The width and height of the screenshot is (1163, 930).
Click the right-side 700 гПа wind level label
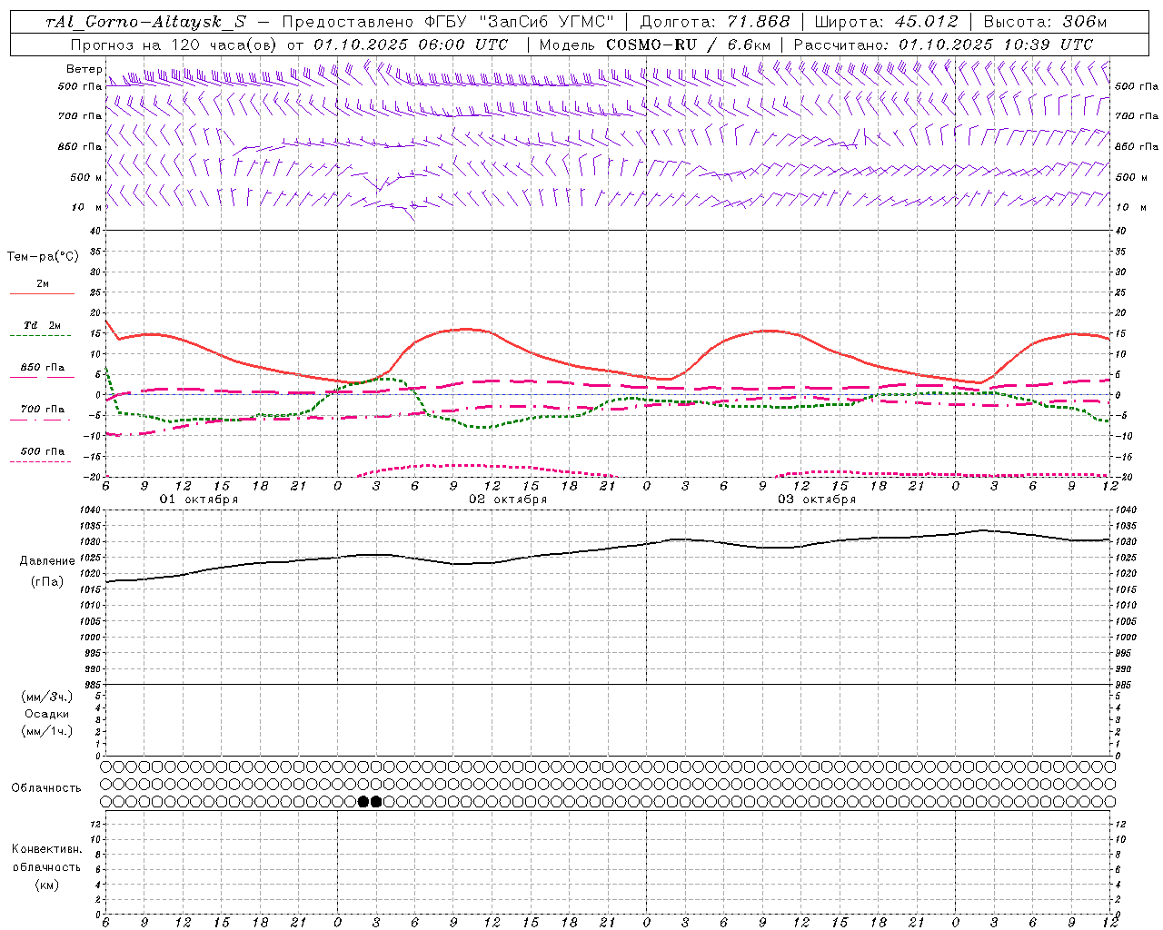1137,116
